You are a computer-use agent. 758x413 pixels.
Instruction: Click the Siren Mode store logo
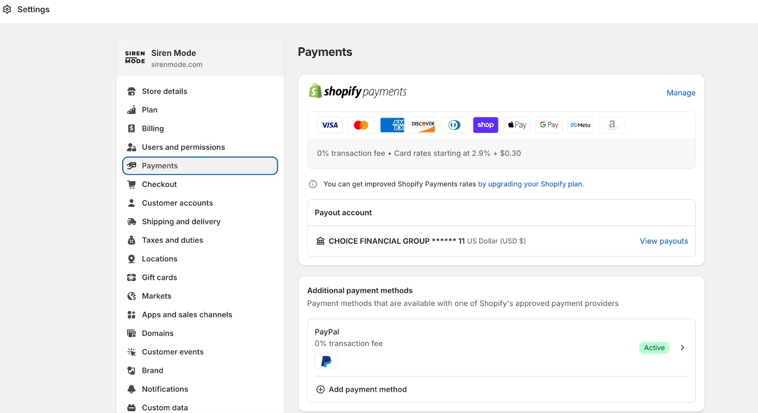135,57
